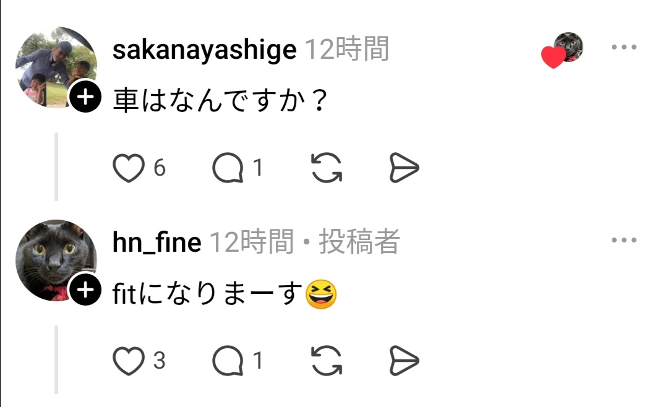Screen dimensions: 668x407
Task: Repost hn_fine's reply
Action: 327,361
